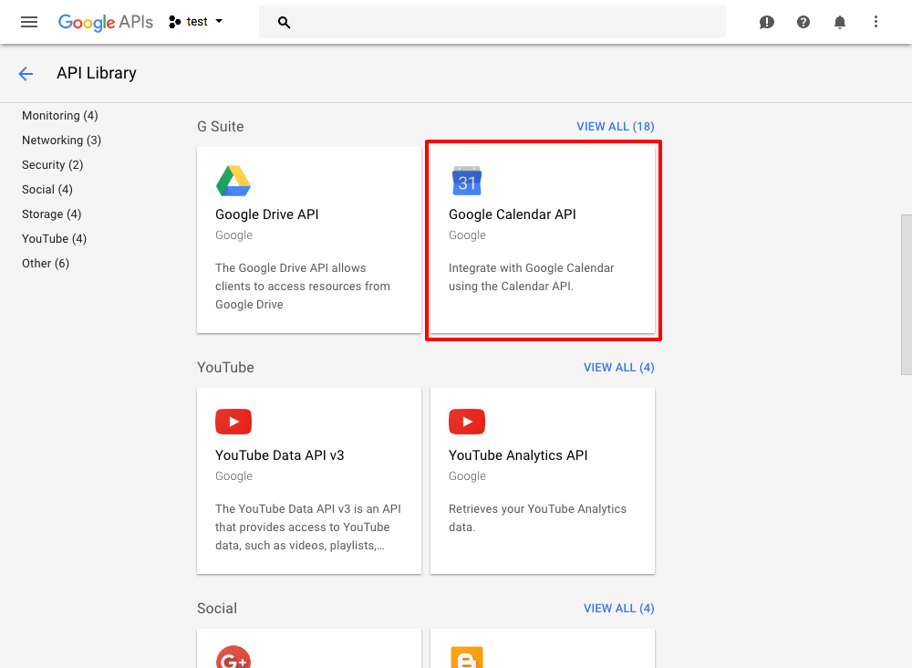
Task: Open the YouTube Analytics API card
Action: pos(543,481)
